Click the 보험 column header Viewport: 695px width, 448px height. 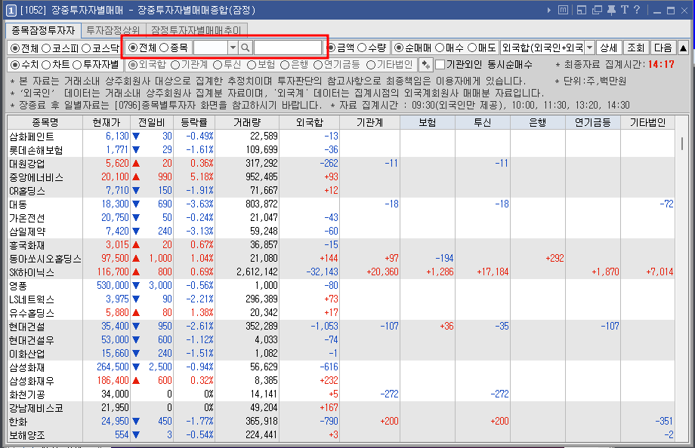[428, 123]
